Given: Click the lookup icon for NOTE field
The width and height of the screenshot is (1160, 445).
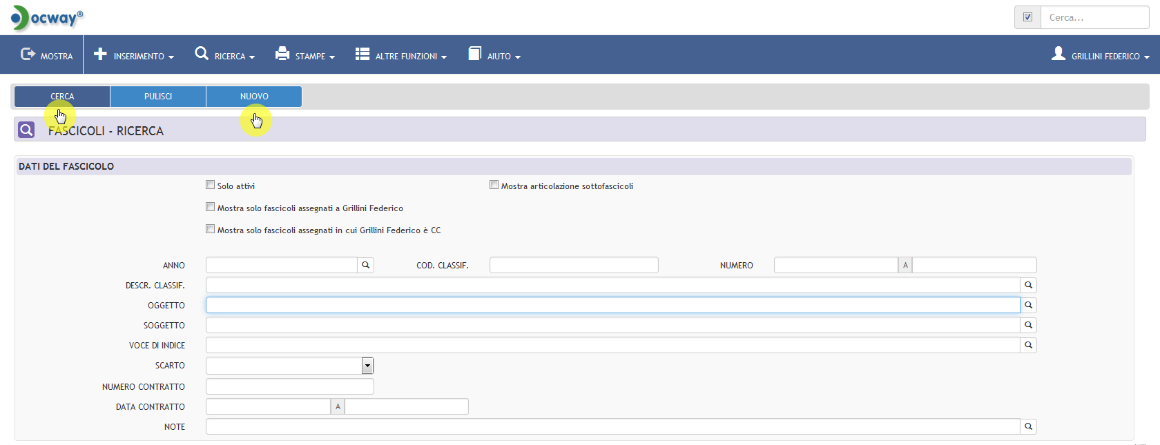Looking at the screenshot, I should click(1028, 426).
